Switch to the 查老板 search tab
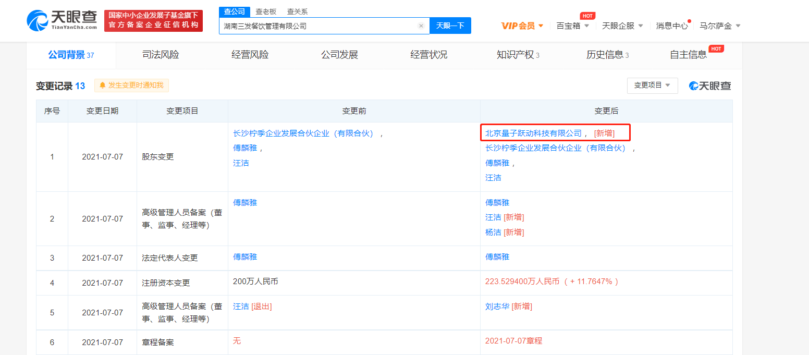The width and height of the screenshot is (809, 355). click(x=266, y=11)
